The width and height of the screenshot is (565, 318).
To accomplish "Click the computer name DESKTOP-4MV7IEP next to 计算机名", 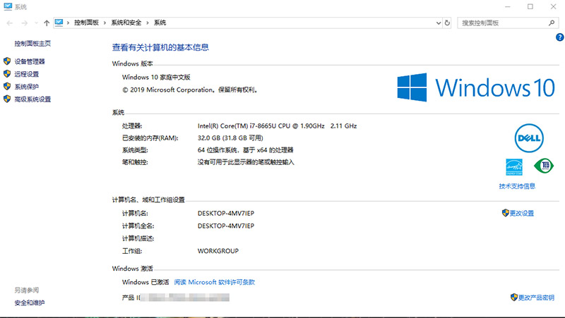I will click(226, 214).
